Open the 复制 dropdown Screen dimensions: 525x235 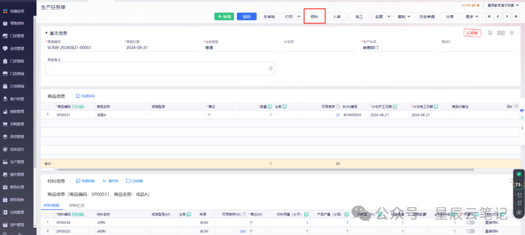pos(404,17)
